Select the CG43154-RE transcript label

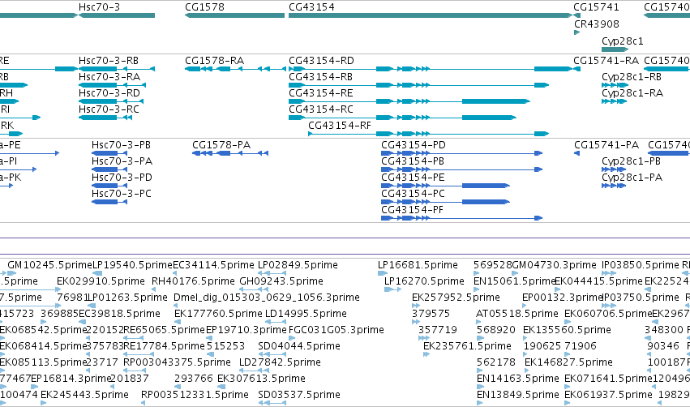321,93
